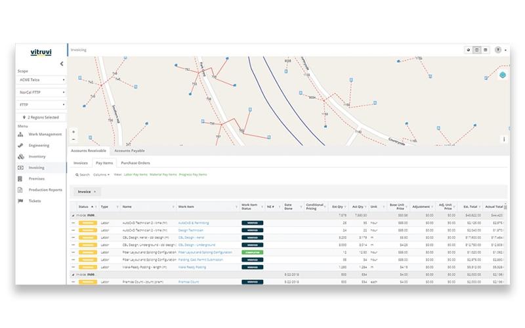Apply the Progress Pay Items view
The image size is (525, 328).
(x=193, y=174)
